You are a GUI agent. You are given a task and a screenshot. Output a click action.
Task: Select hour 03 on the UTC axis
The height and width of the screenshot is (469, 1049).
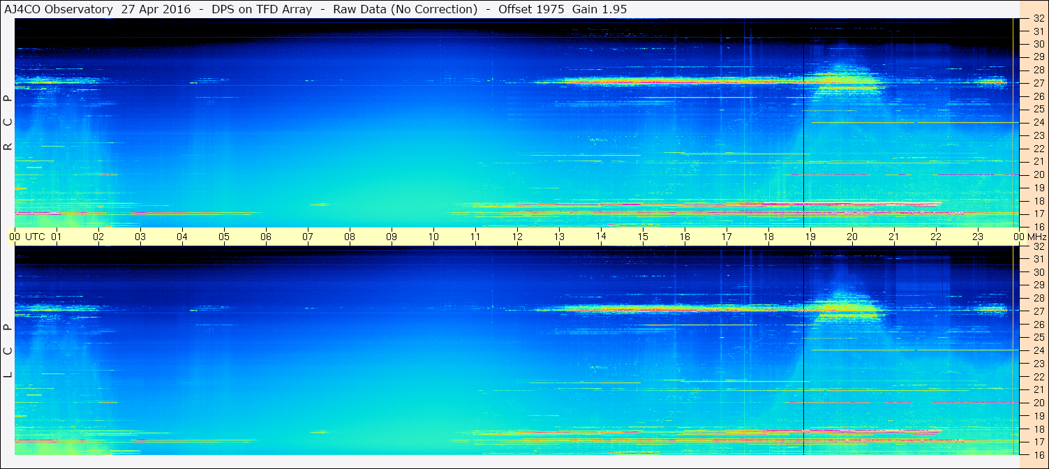tap(140, 237)
